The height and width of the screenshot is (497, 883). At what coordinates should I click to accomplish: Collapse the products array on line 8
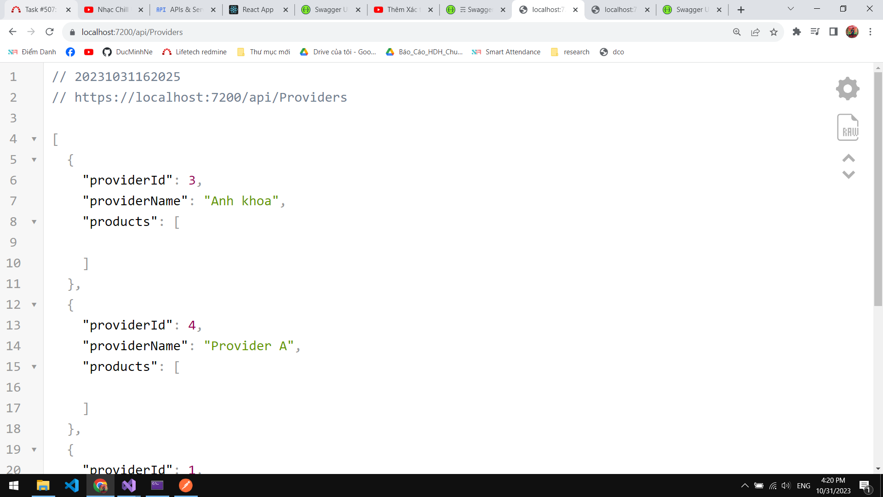(x=34, y=222)
